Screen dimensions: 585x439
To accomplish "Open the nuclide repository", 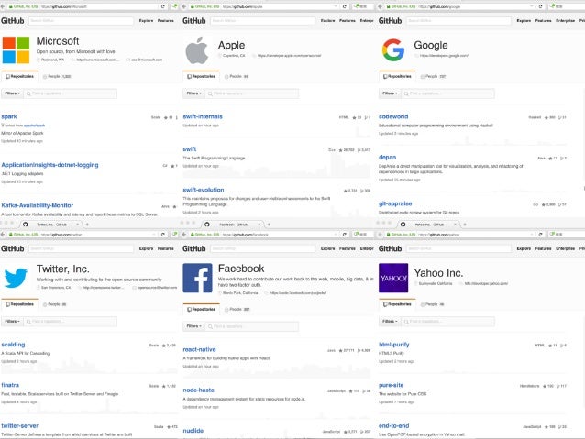I will click(x=193, y=431).
